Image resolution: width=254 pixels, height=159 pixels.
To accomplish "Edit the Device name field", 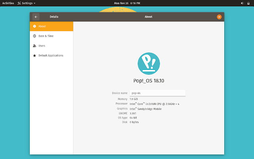I will tap(158, 93).
